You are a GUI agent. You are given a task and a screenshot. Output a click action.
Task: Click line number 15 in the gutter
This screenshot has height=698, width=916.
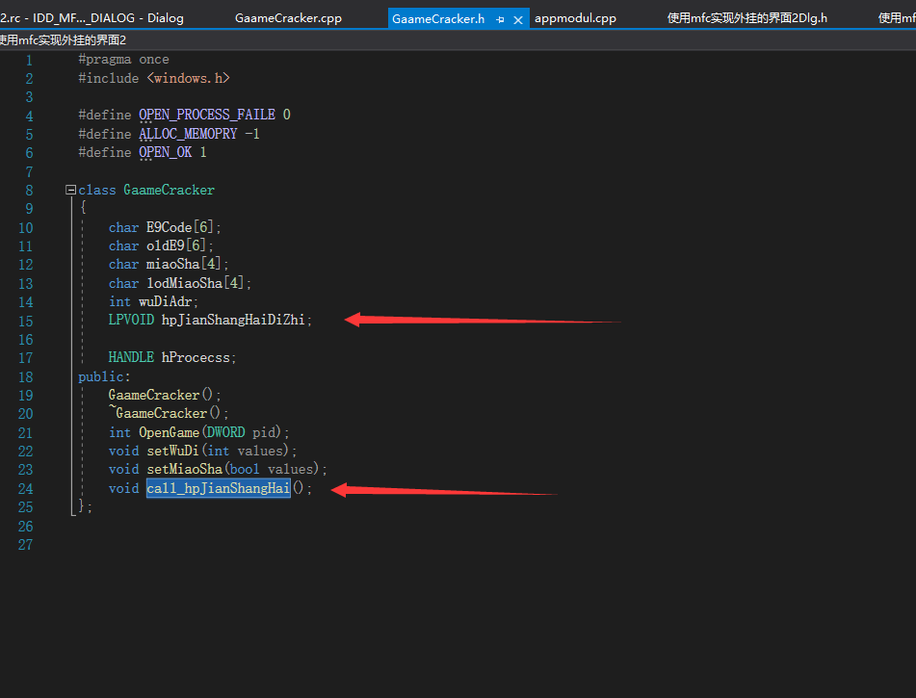26,322
